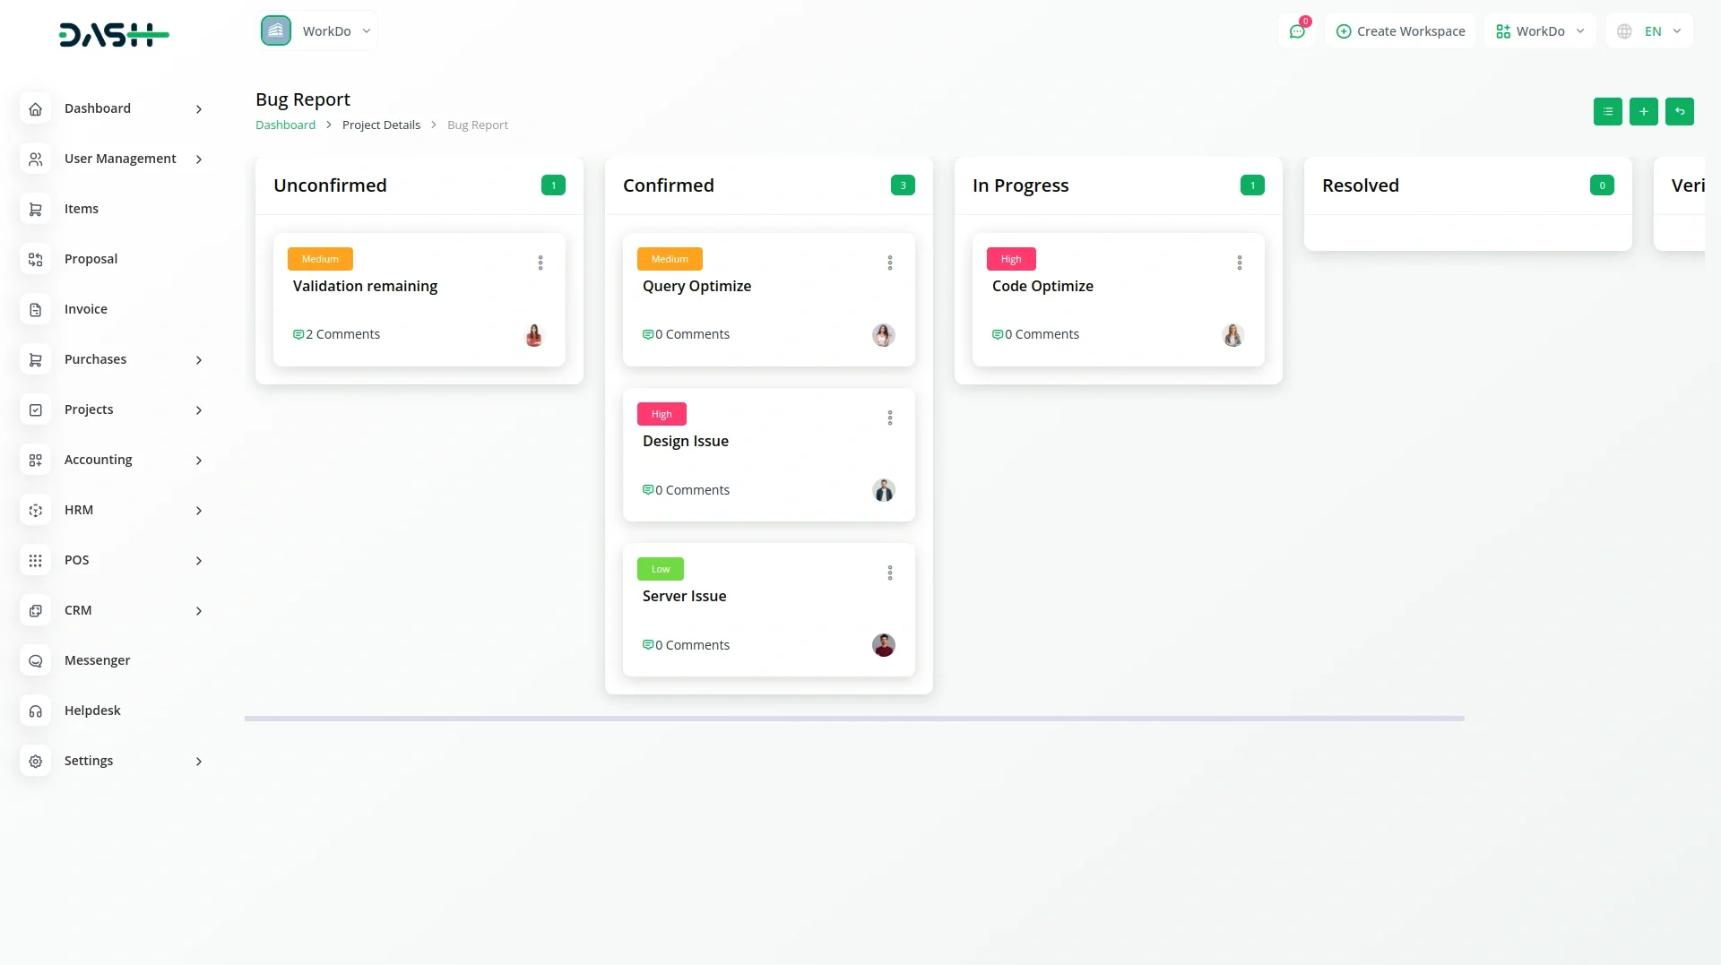Viewport: 1721px width, 965px height.
Task: Click the Dashboard breadcrumb link
Action: click(285, 125)
